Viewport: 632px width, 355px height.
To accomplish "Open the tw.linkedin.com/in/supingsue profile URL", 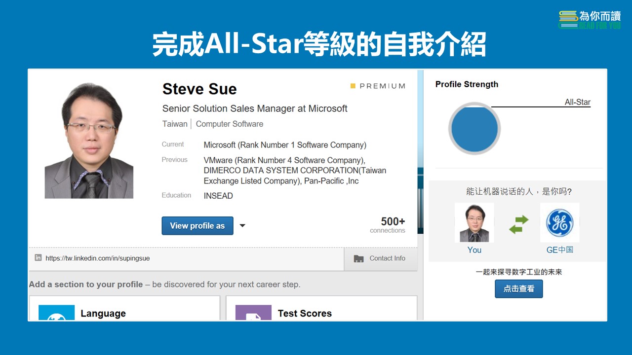I will (x=97, y=258).
